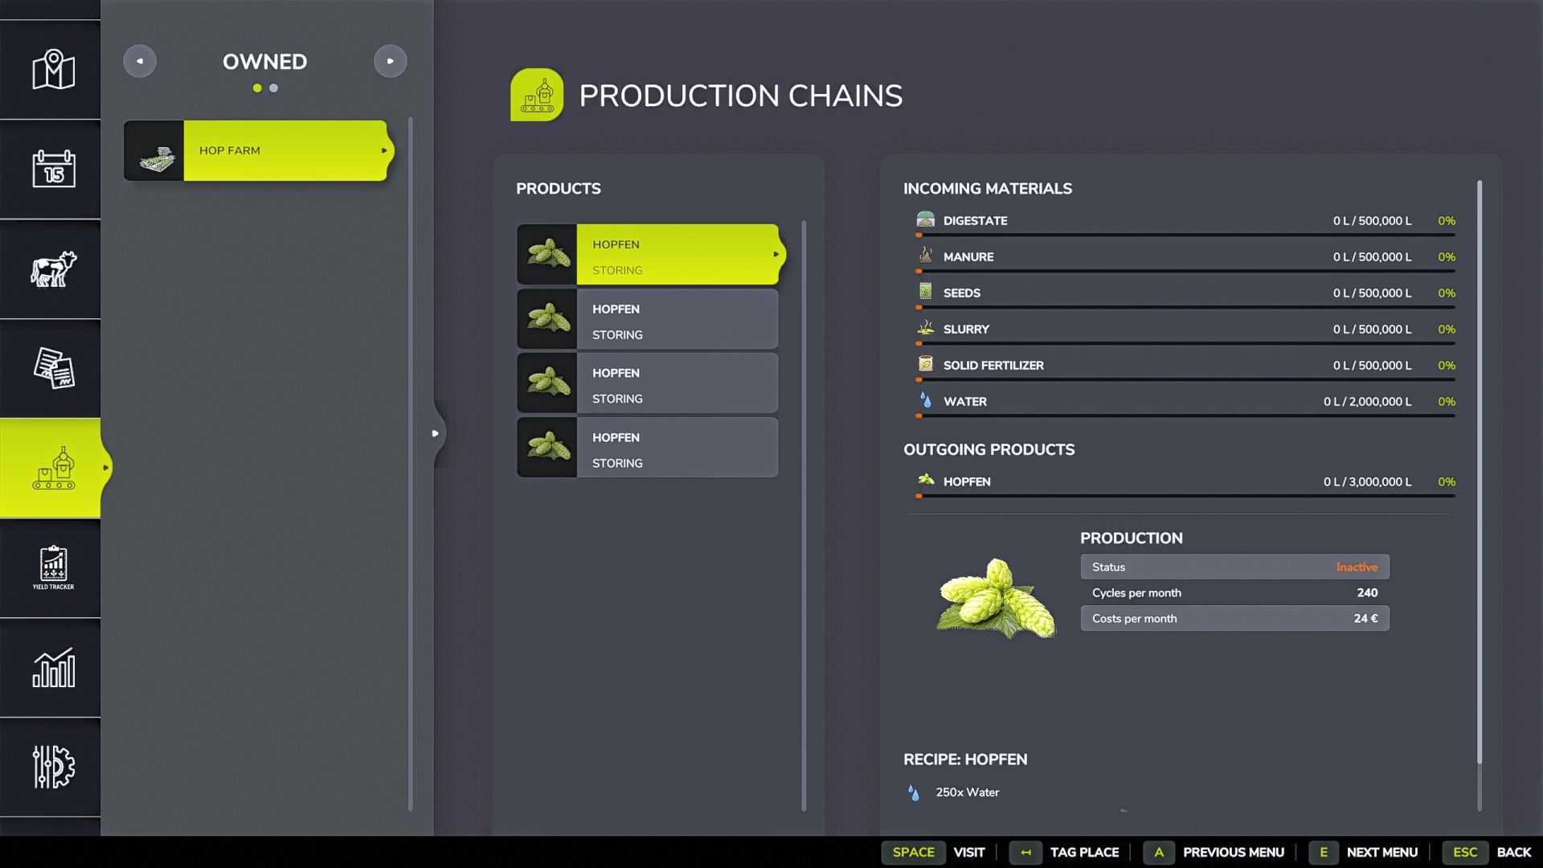The height and width of the screenshot is (868, 1543).
Task: Click the Manure 0 L / 500,000 L value
Action: coord(1372,256)
